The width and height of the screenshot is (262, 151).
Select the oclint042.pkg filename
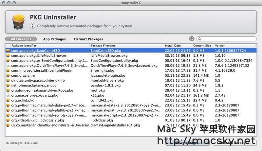(102, 100)
